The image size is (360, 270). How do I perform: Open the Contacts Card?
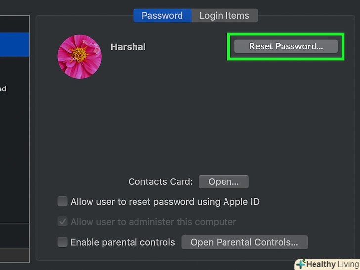tap(224, 182)
